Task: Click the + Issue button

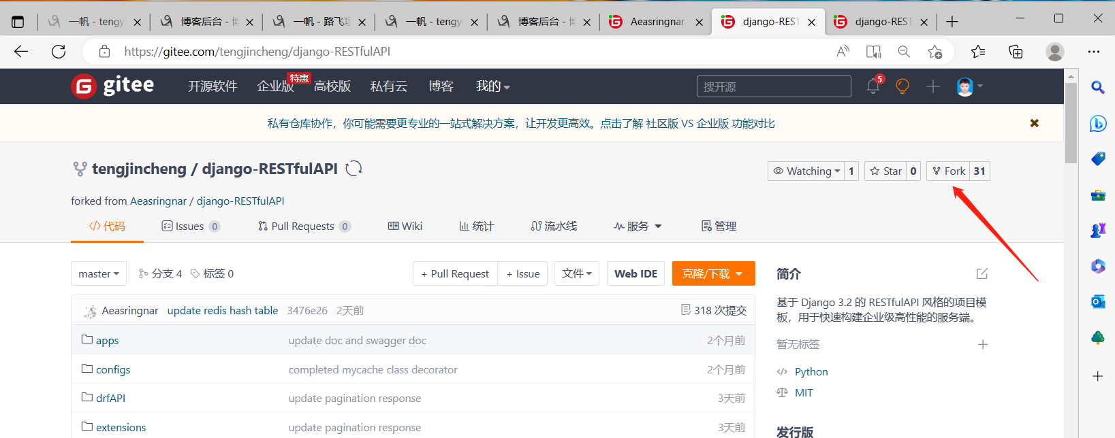Action: coord(522,273)
